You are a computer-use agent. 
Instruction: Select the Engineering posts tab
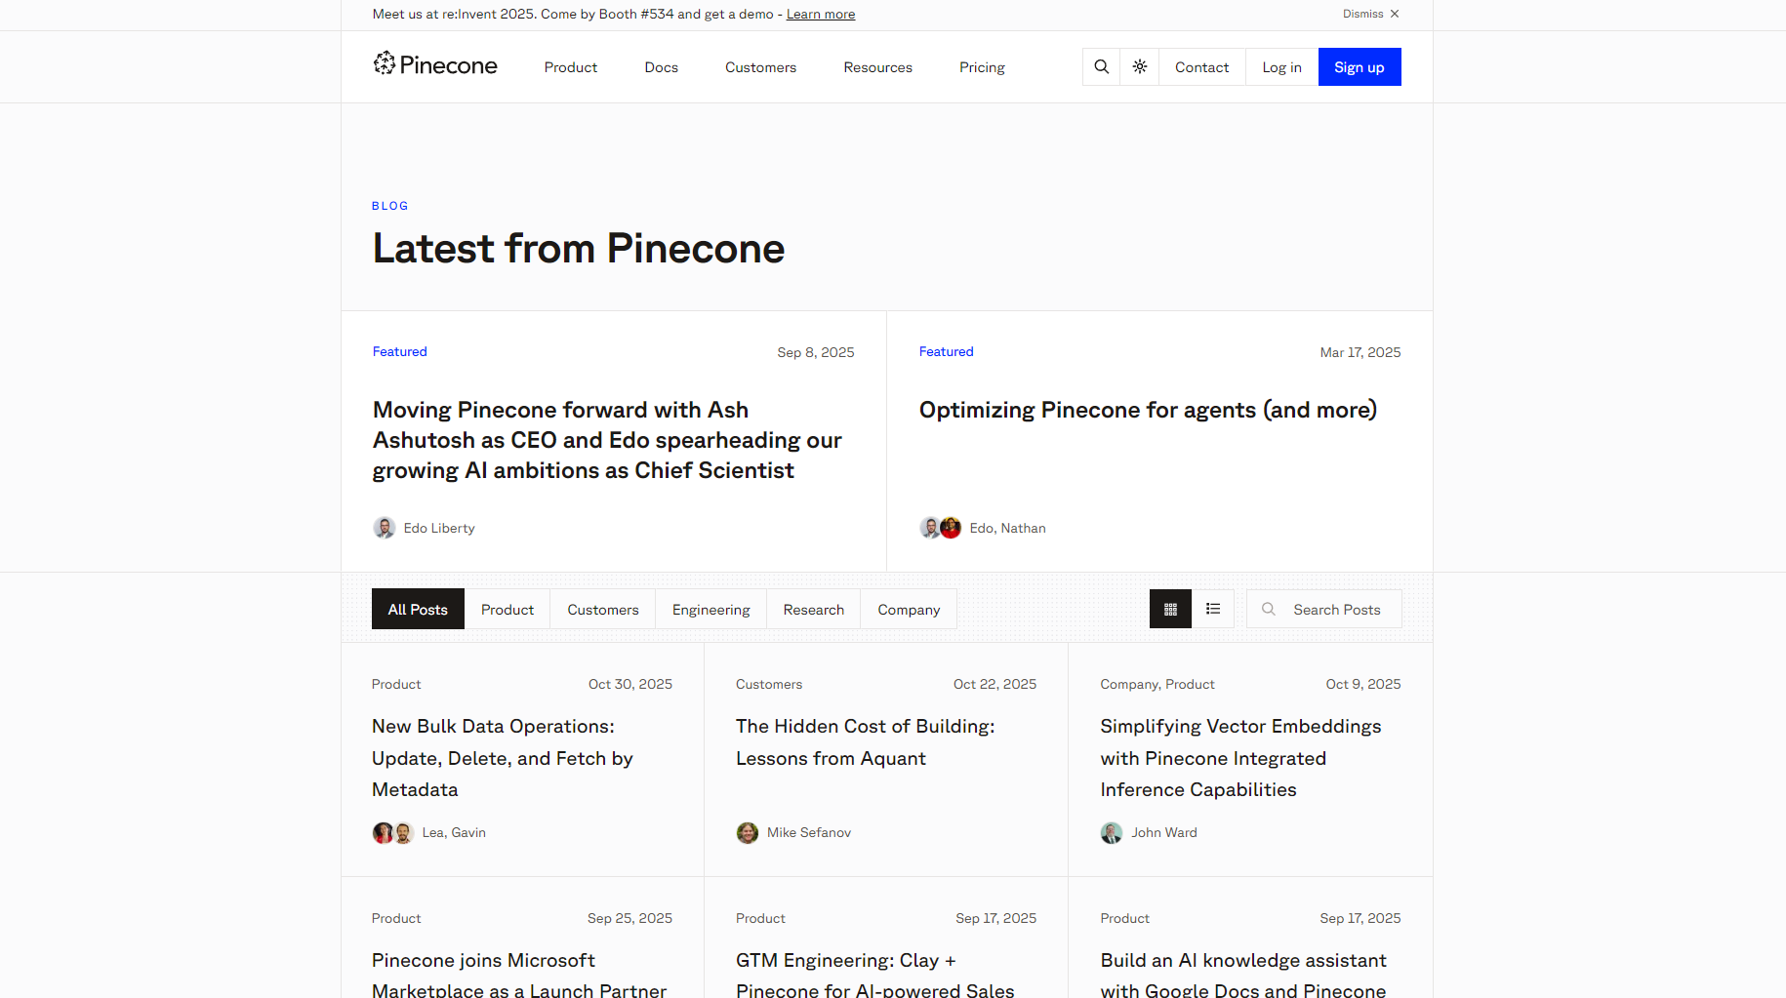(711, 610)
